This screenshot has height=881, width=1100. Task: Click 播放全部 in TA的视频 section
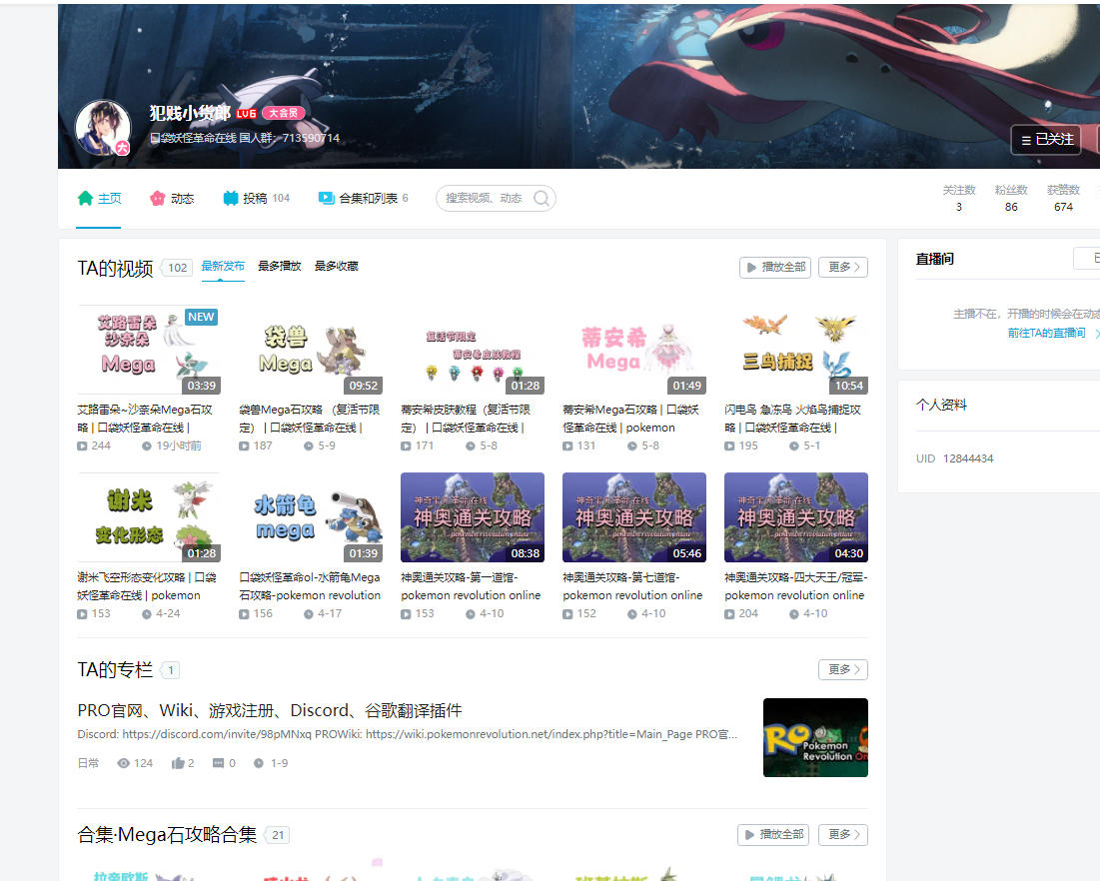point(775,268)
